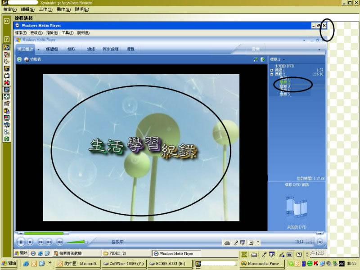Click the command prompt sidebar icon

[7, 68]
